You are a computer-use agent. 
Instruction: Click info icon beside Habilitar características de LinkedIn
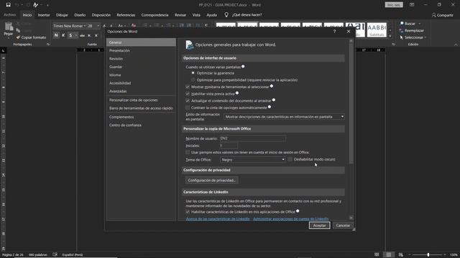point(298,211)
